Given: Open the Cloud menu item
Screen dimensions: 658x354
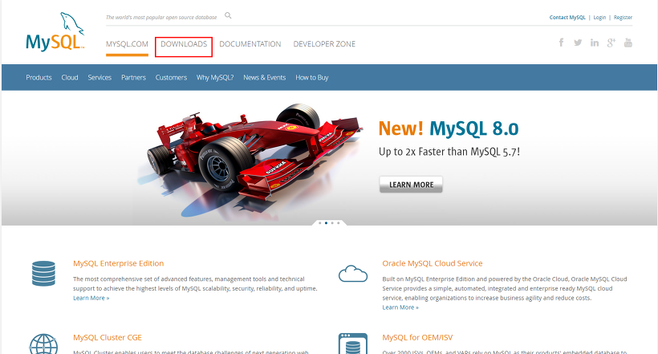Looking at the screenshot, I should [x=70, y=78].
